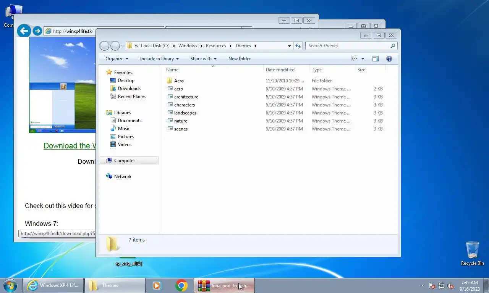Open Downloads in Favorites
489x293 pixels.
tap(129, 89)
